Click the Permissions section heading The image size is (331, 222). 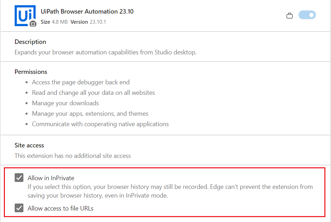(x=31, y=72)
